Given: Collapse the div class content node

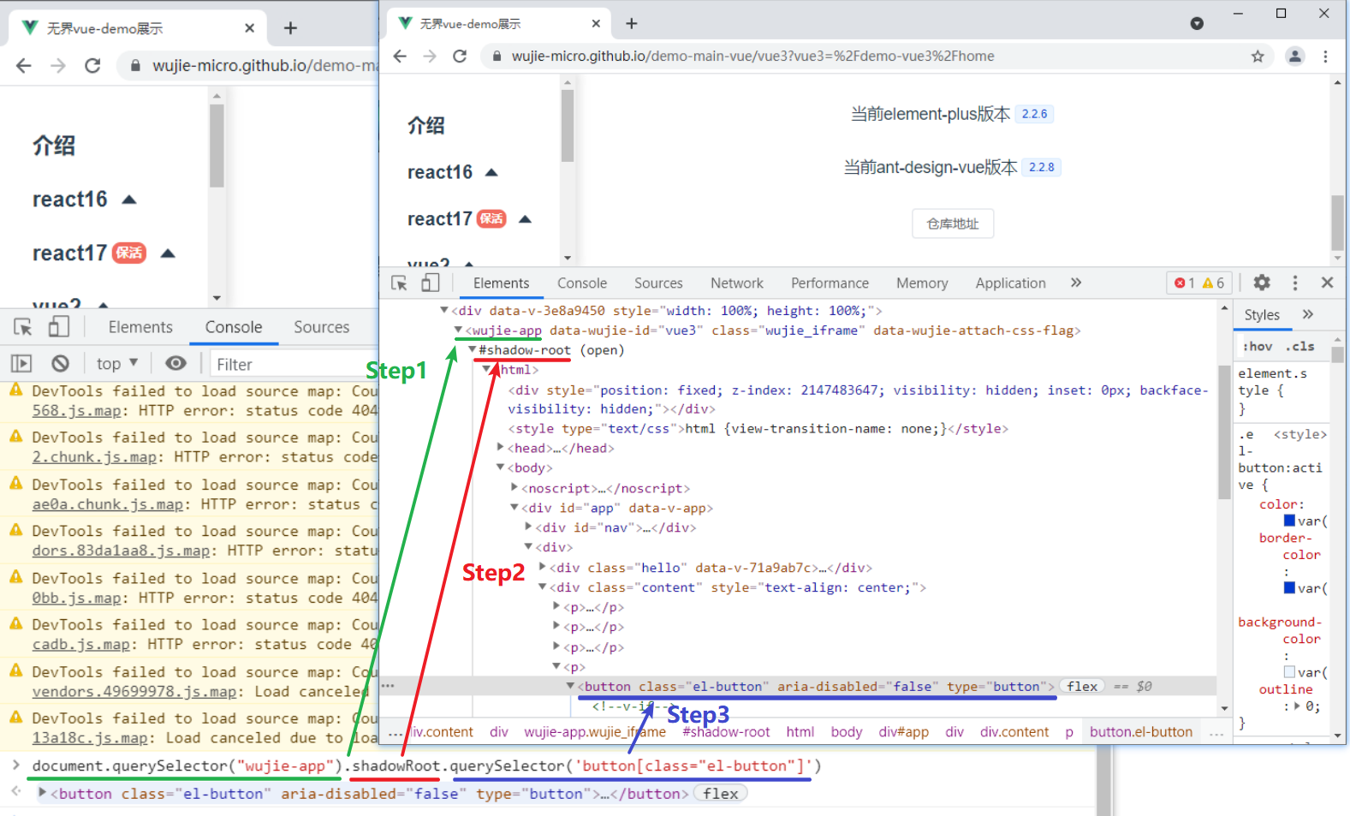Looking at the screenshot, I should [x=542, y=587].
